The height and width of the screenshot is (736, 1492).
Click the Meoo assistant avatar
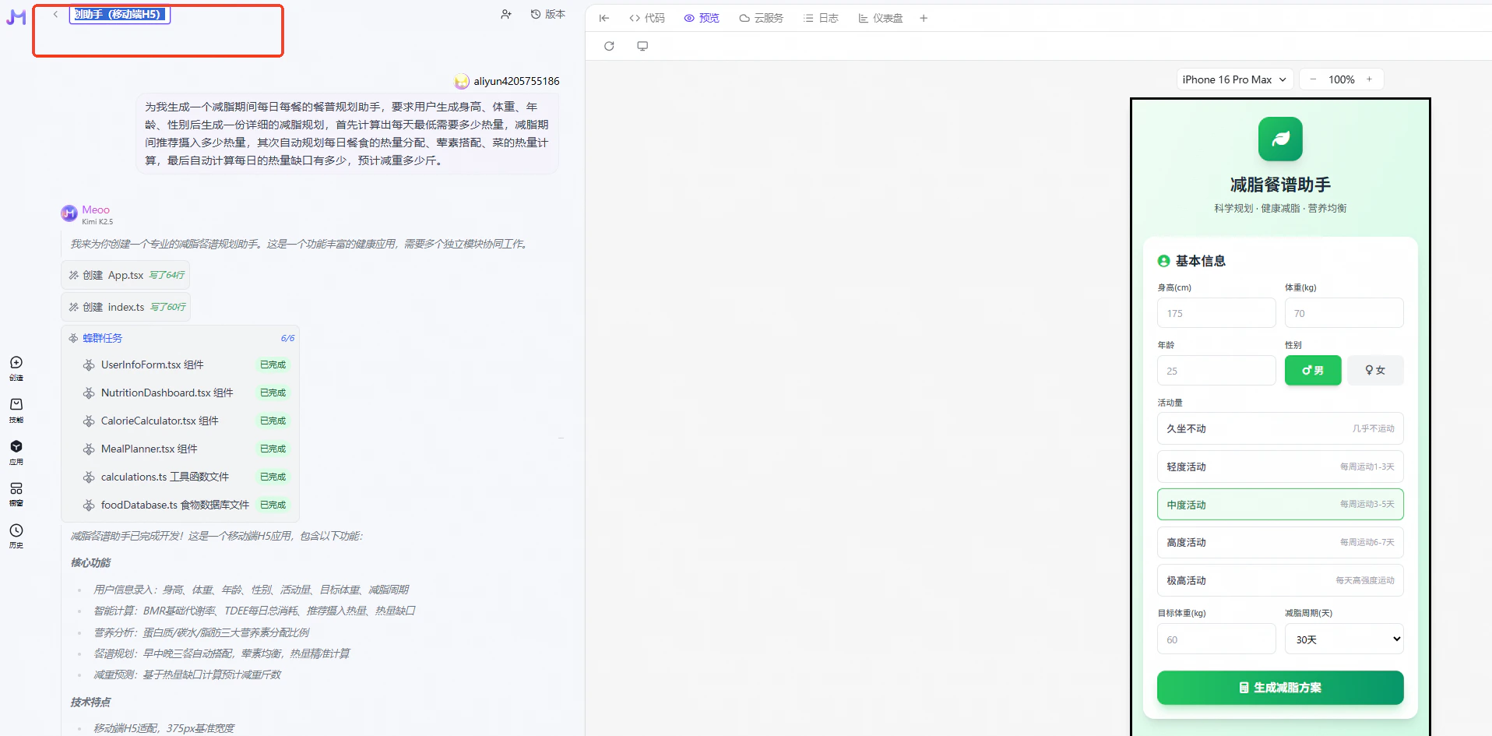click(69, 213)
